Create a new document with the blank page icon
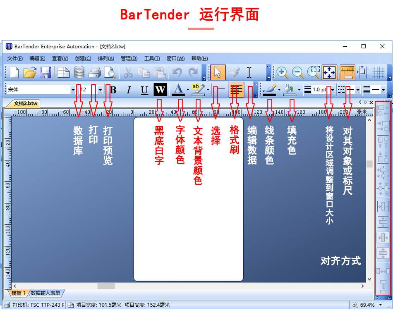Image resolution: width=393 pixels, height=310 pixels. tap(14, 73)
